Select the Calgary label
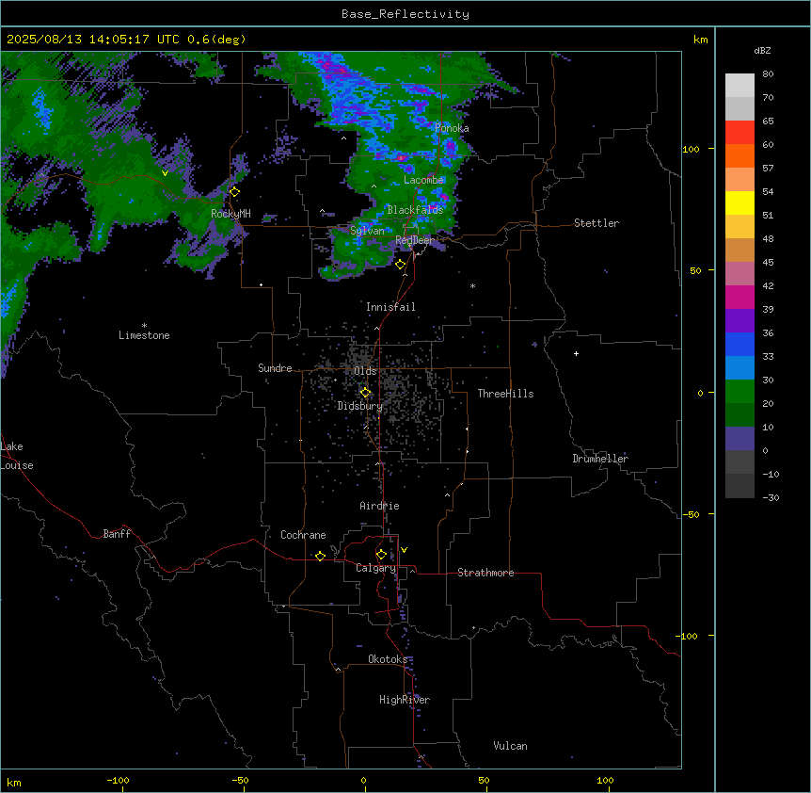 pos(375,568)
